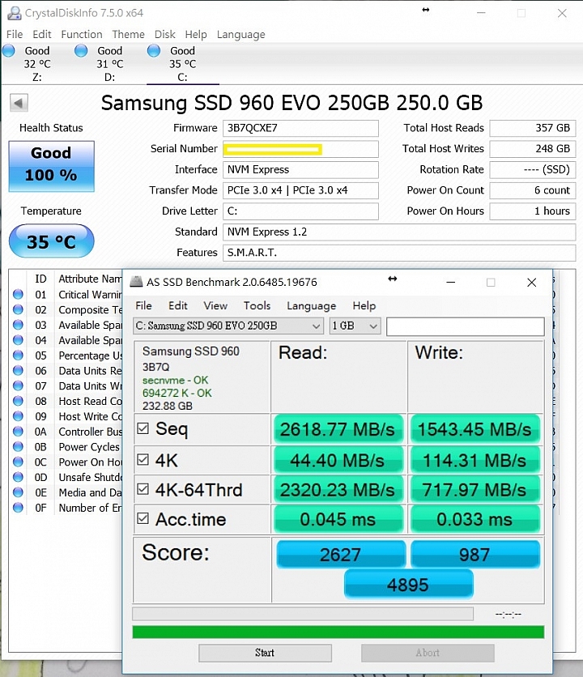Click the total score value 4895

[x=408, y=585]
